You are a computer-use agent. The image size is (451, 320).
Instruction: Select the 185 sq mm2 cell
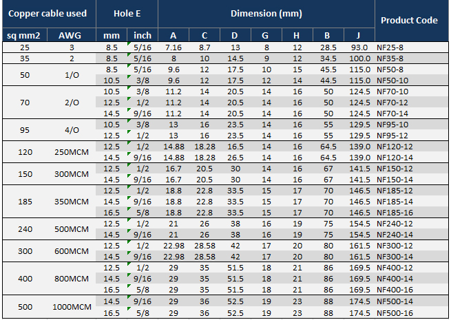(25, 202)
